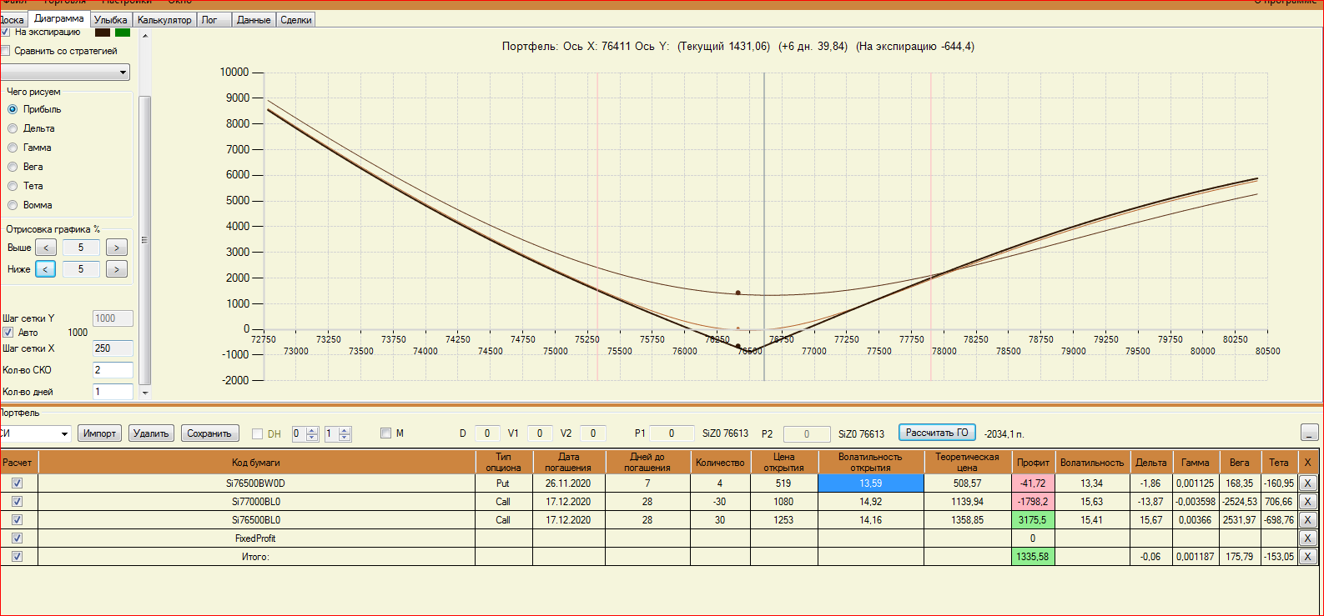This screenshot has height=616, width=1324.
Task: Click the Удалить button
Action: [x=151, y=433]
